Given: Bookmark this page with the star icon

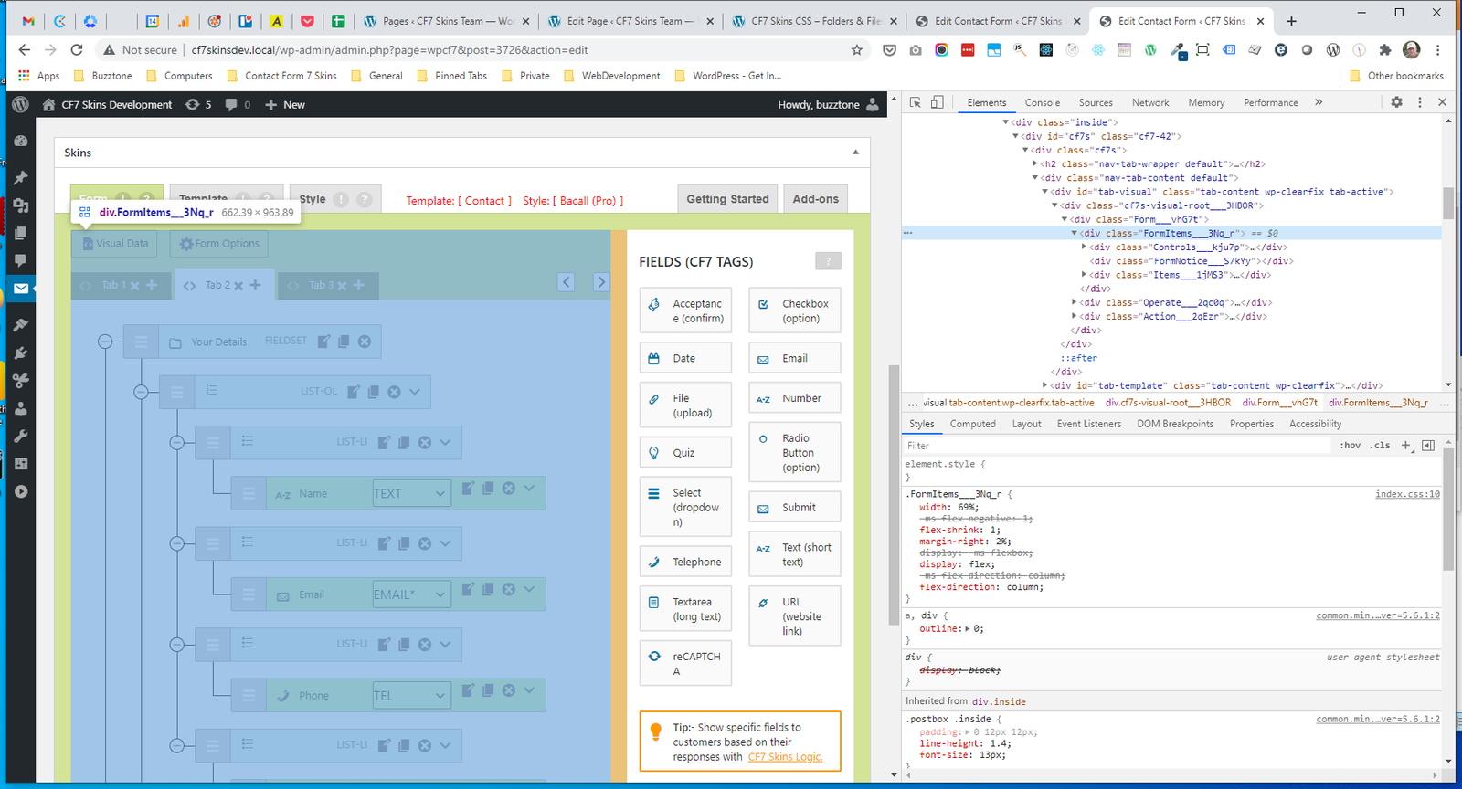Looking at the screenshot, I should tap(856, 50).
